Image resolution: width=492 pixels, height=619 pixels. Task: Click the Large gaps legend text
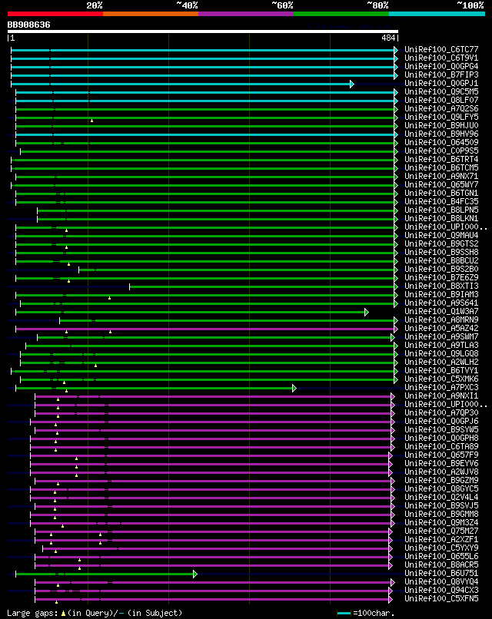[34, 613]
